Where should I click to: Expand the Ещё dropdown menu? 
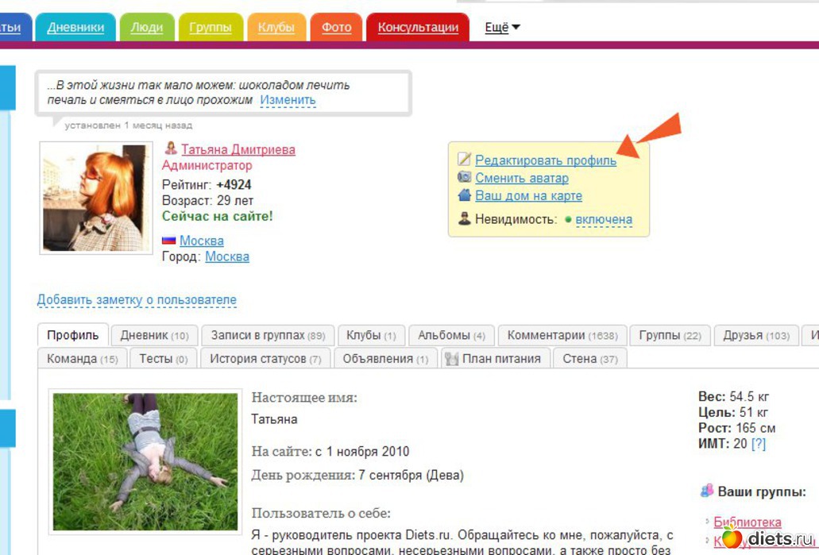(502, 28)
